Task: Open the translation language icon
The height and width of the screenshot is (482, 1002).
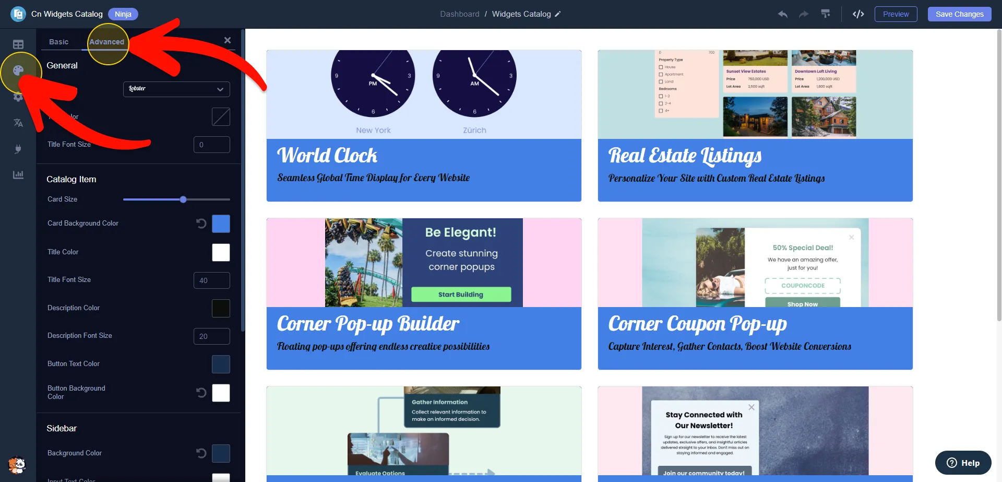Action: point(18,123)
